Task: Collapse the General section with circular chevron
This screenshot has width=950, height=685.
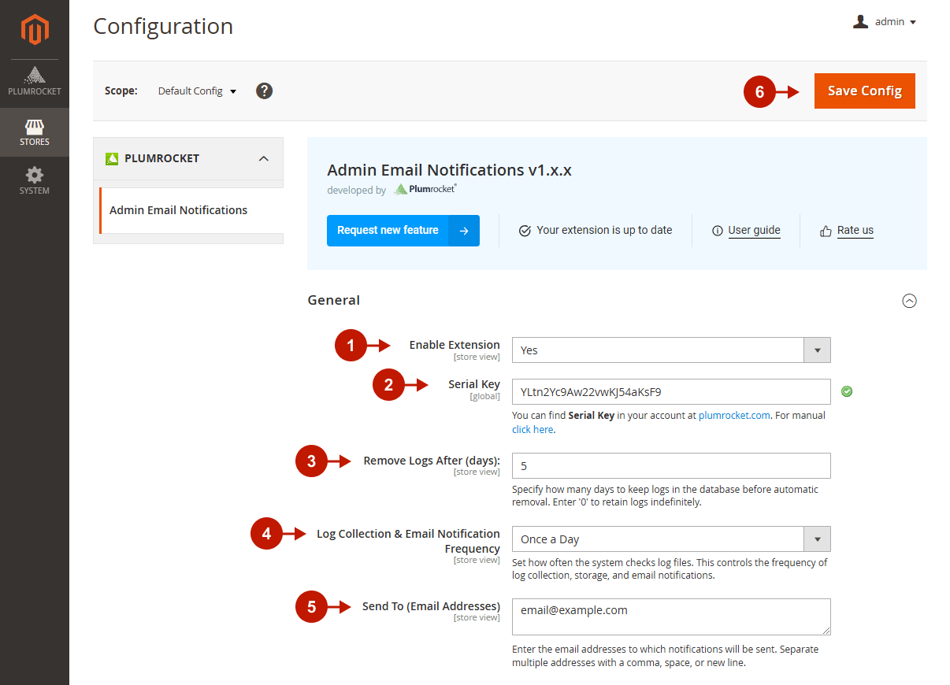Action: [x=909, y=301]
